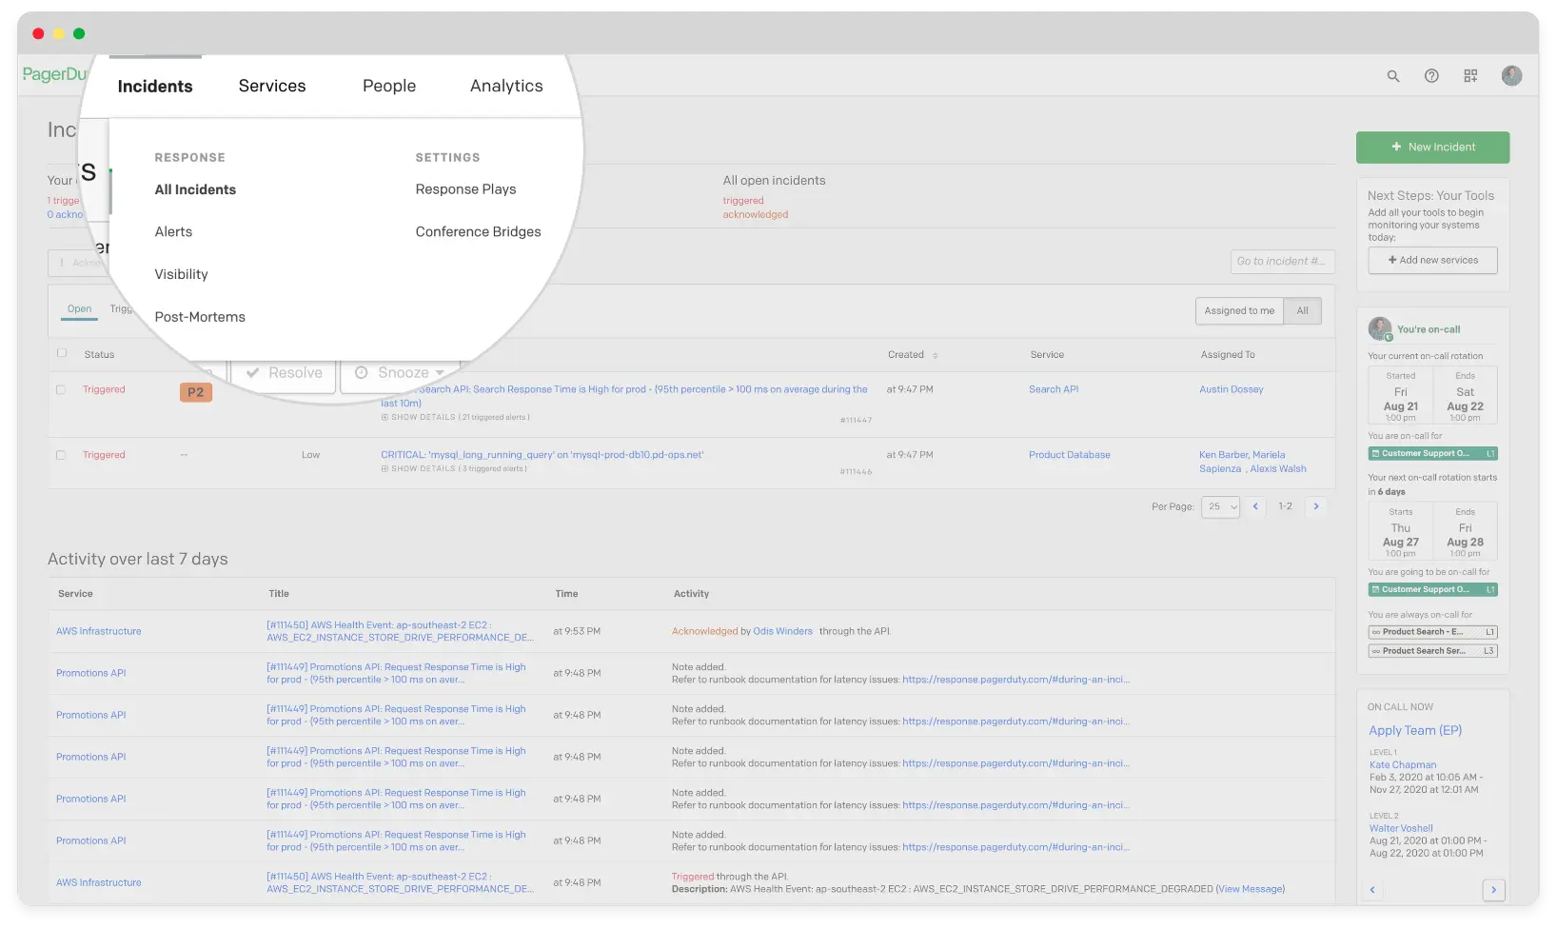1557x929 pixels.
Task: Open Walter Voshell on-call link
Action: click(1401, 829)
